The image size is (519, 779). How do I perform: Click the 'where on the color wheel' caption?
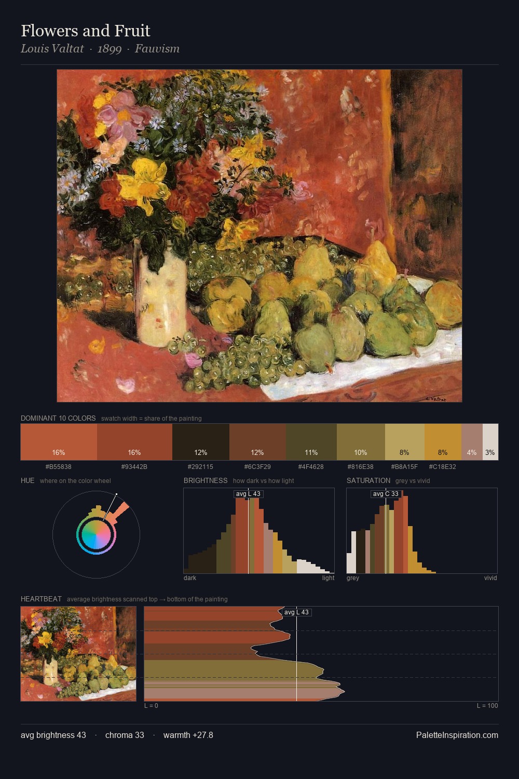75,480
